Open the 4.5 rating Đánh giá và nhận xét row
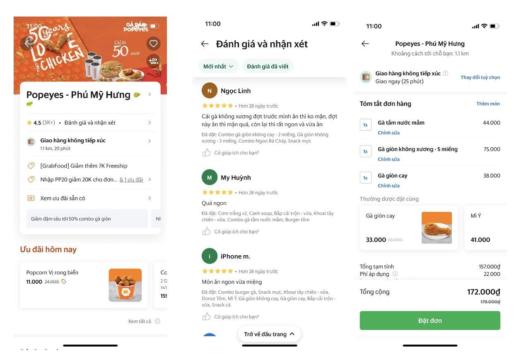521x364 pixels. 90,122
